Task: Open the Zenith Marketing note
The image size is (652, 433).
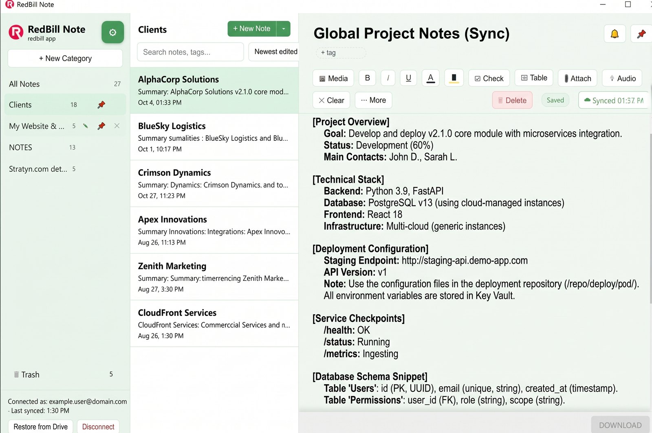Action: (214, 277)
